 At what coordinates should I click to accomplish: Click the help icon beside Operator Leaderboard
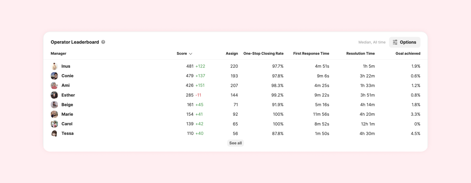(x=103, y=42)
